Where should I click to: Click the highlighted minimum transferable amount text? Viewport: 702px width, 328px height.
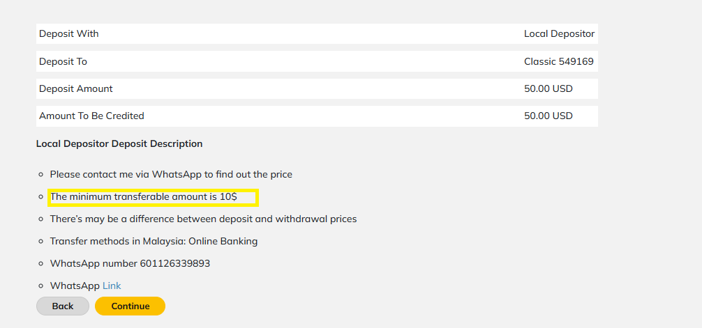[144, 196]
